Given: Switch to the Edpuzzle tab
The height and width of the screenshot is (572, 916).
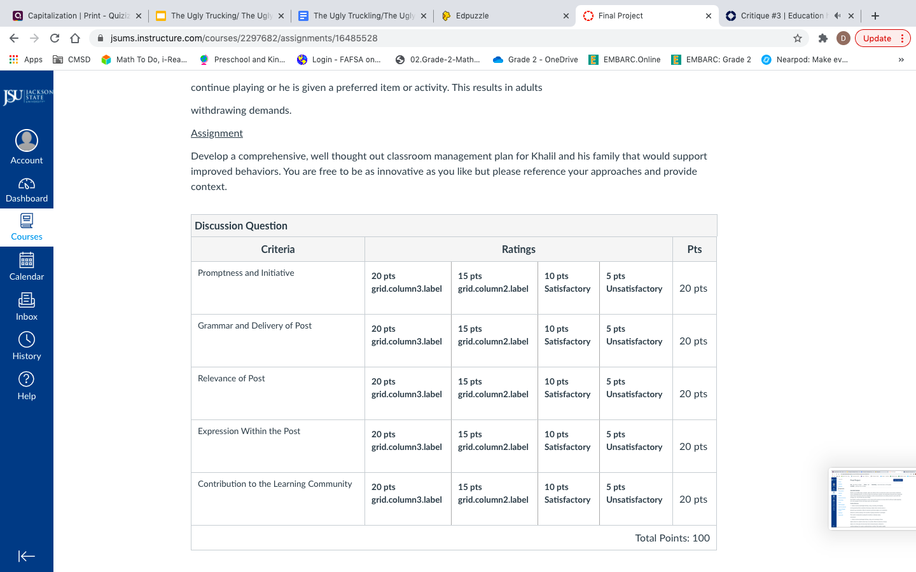Looking at the screenshot, I should pos(503,16).
